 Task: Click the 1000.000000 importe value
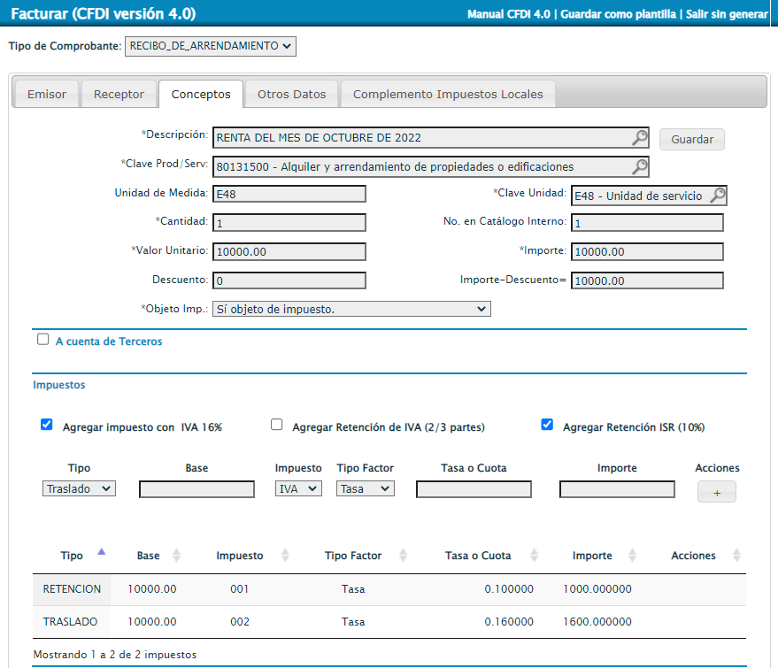(x=597, y=589)
